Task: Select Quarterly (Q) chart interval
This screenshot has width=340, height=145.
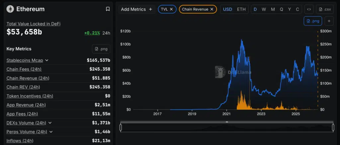Action: click(281, 9)
